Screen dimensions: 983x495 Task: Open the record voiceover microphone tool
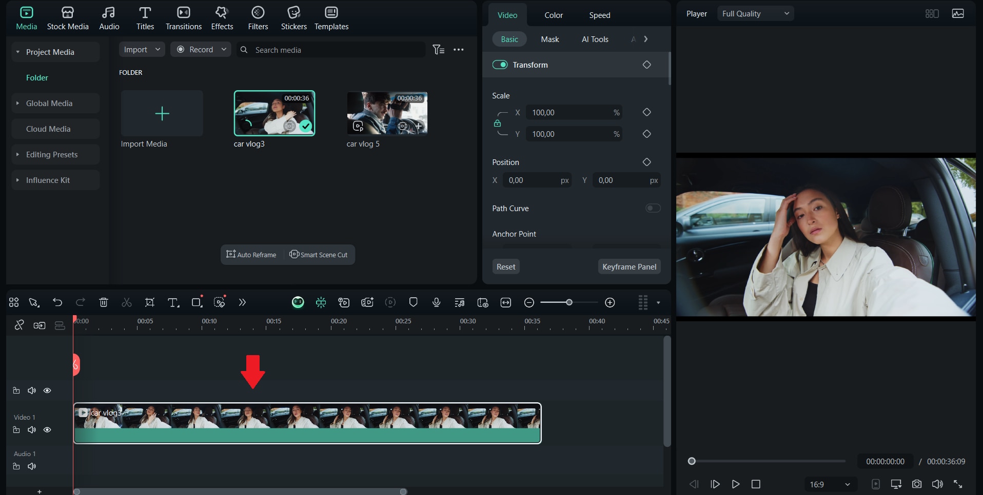click(x=437, y=302)
